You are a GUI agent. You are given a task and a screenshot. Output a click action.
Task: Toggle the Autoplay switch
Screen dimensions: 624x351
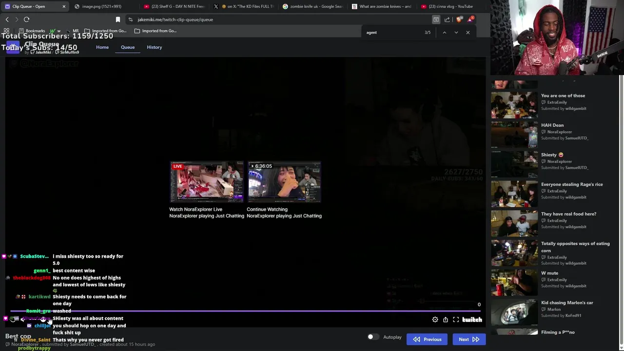[x=372, y=337]
